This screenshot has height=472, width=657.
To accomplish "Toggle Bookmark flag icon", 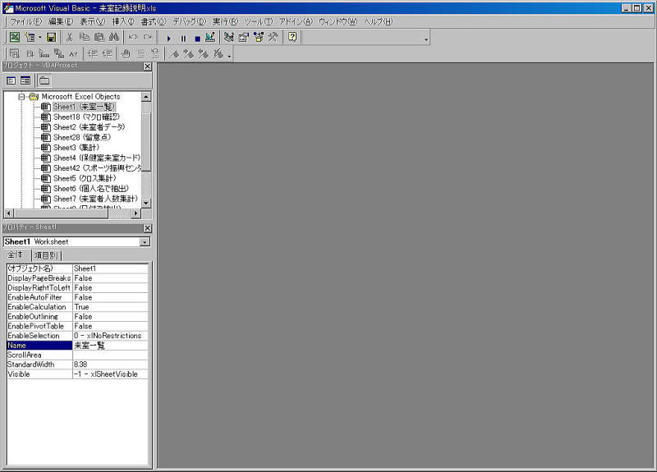I will coord(175,53).
